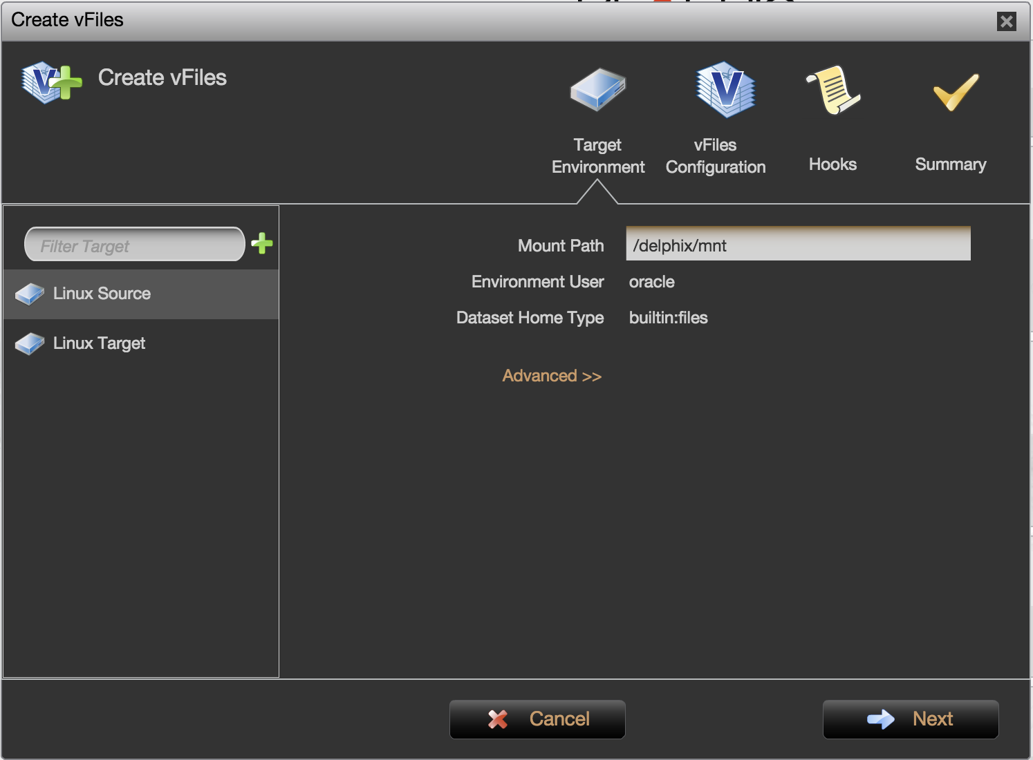The height and width of the screenshot is (760, 1033).
Task: Proceed with the Next button
Action: (x=910, y=719)
